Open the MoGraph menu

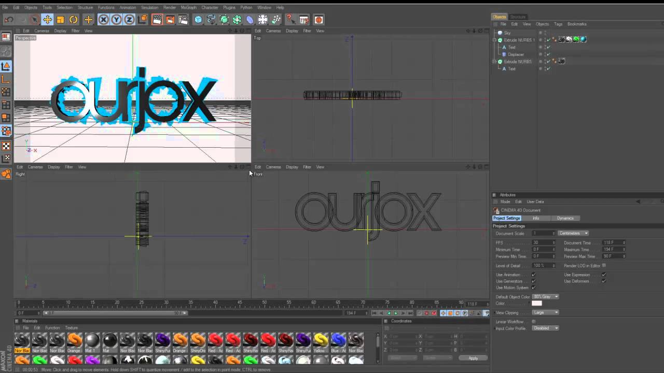click(x=188, y=7)
